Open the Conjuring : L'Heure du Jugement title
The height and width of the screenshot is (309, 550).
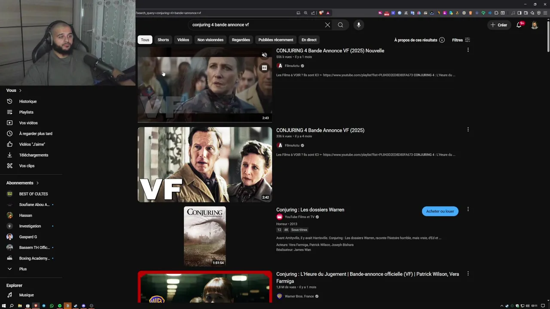(x=367, y=277)
